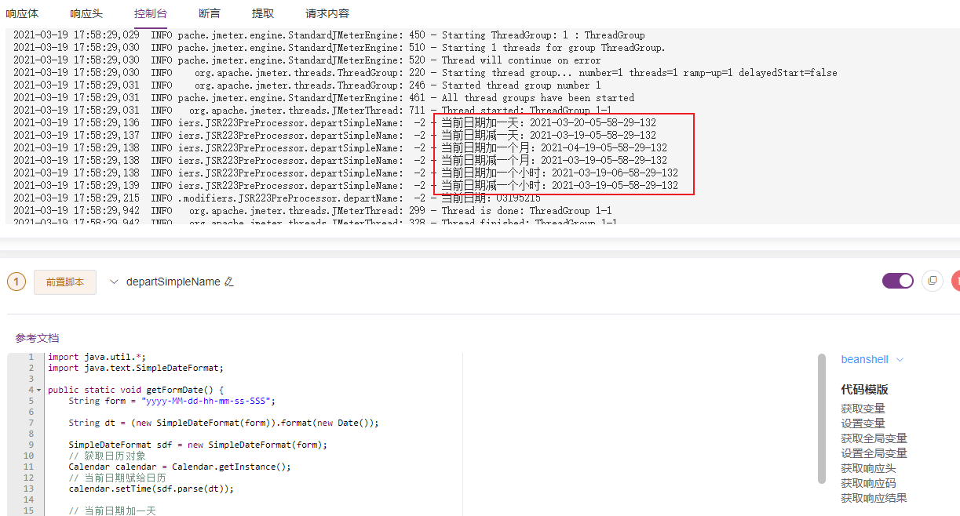This screenshot has height=516, width=960.
Task: Insert the 获取响应码 code template
Action: [x=868, y=483]
